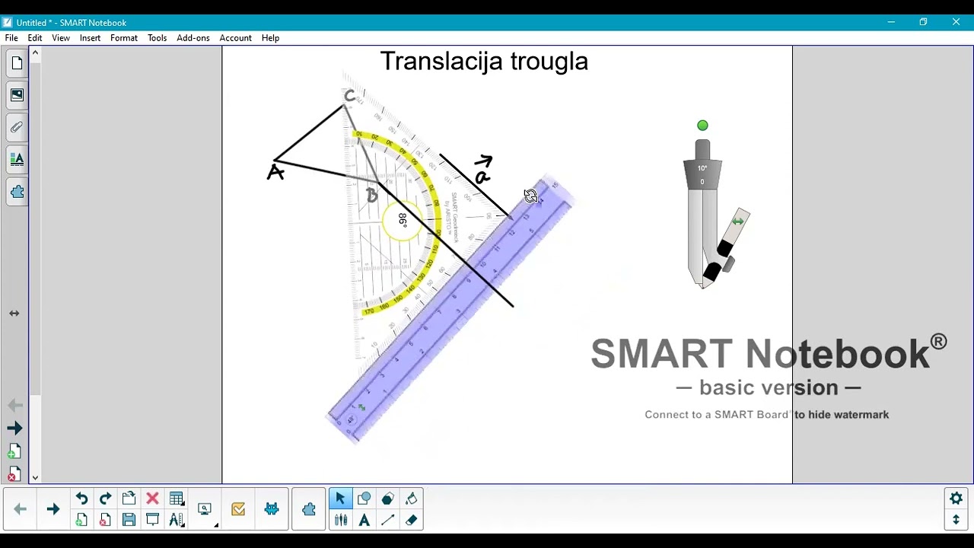Go to next page from sidebar arrow

point(14,429)
